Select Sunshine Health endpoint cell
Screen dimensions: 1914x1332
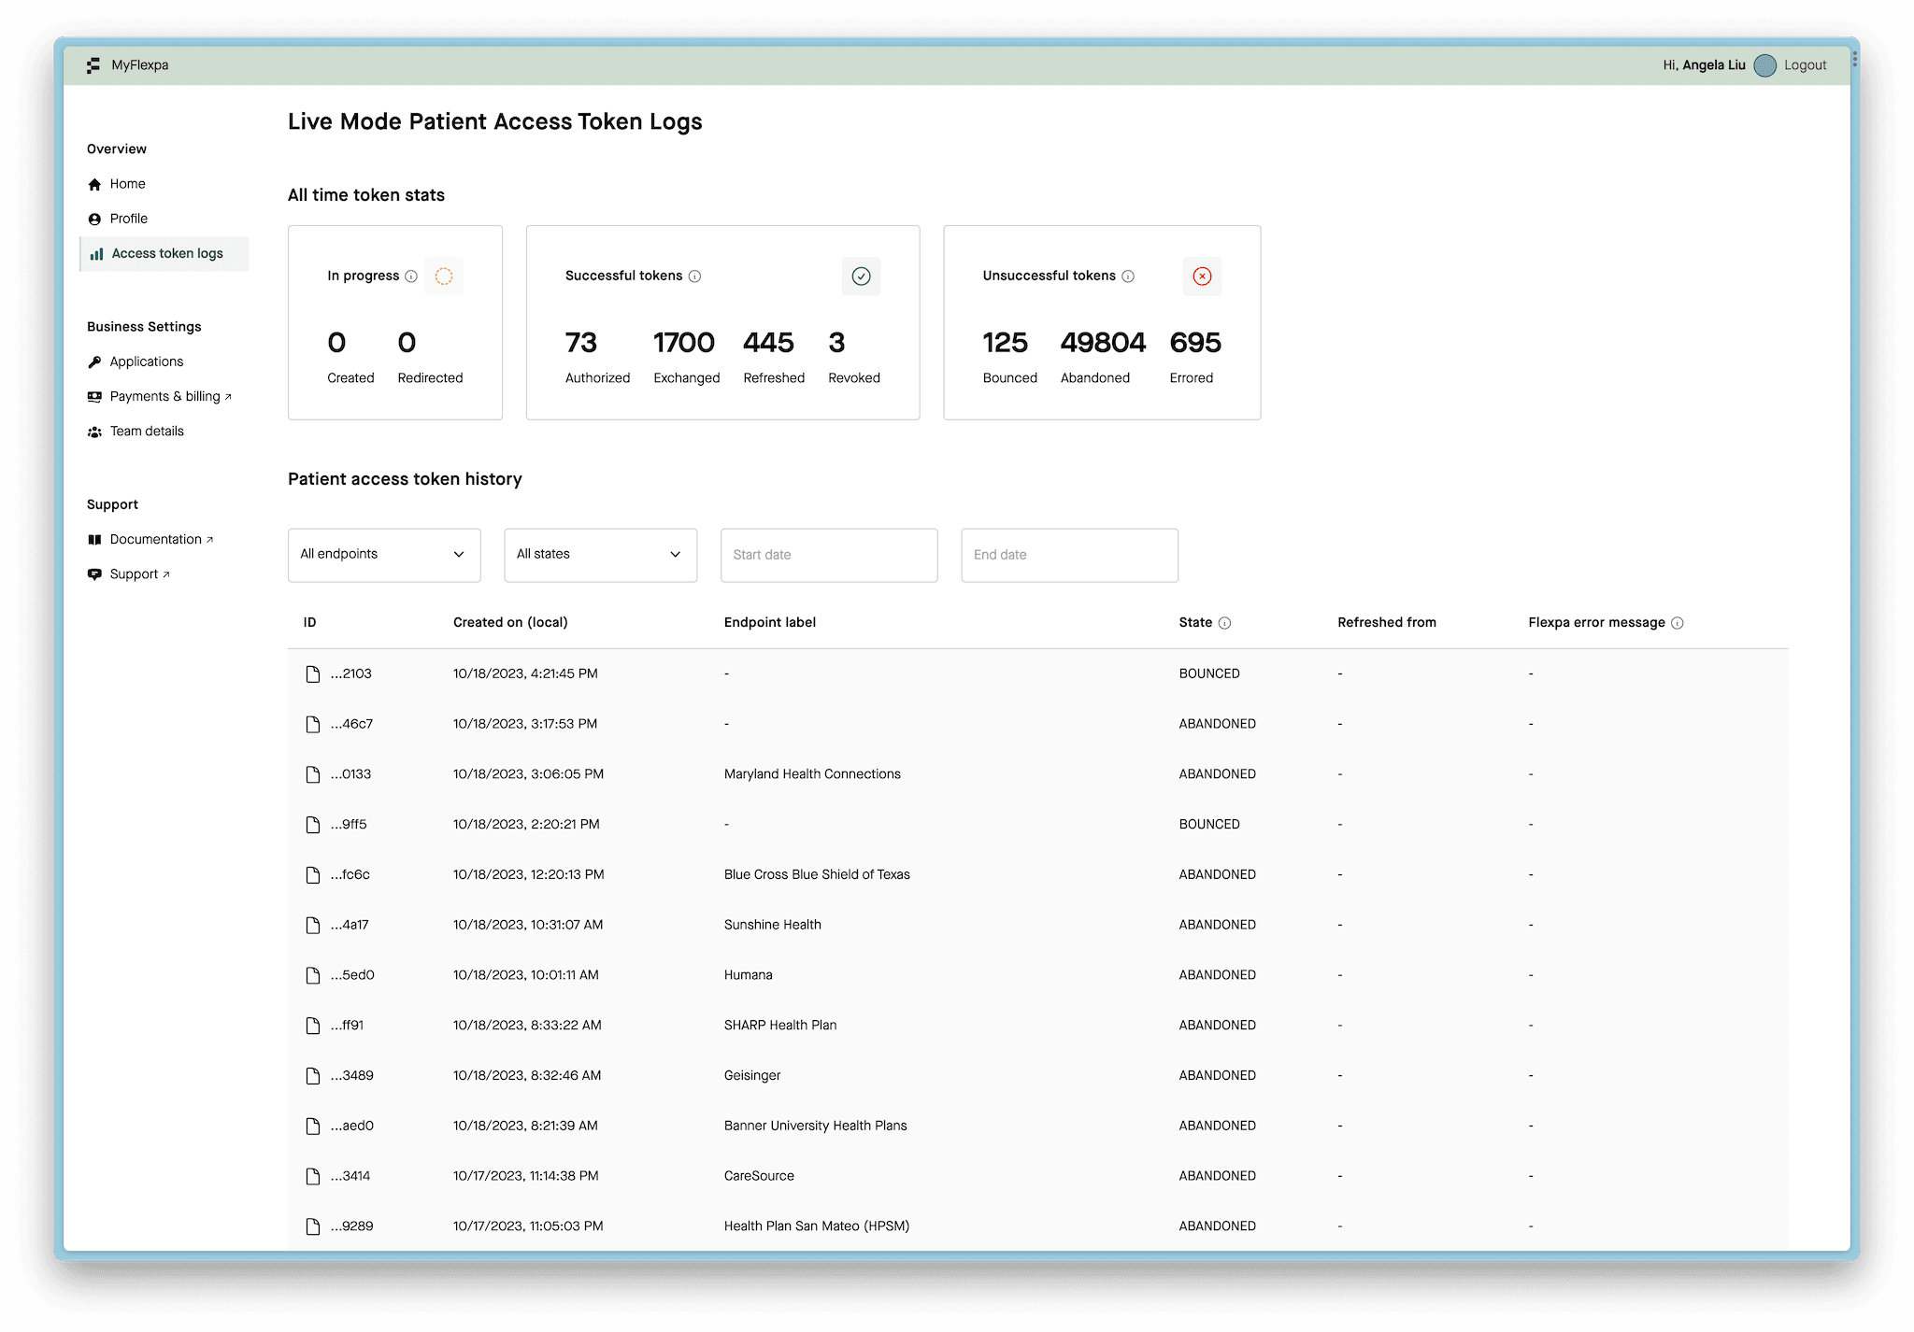click(x=773, y=925)
